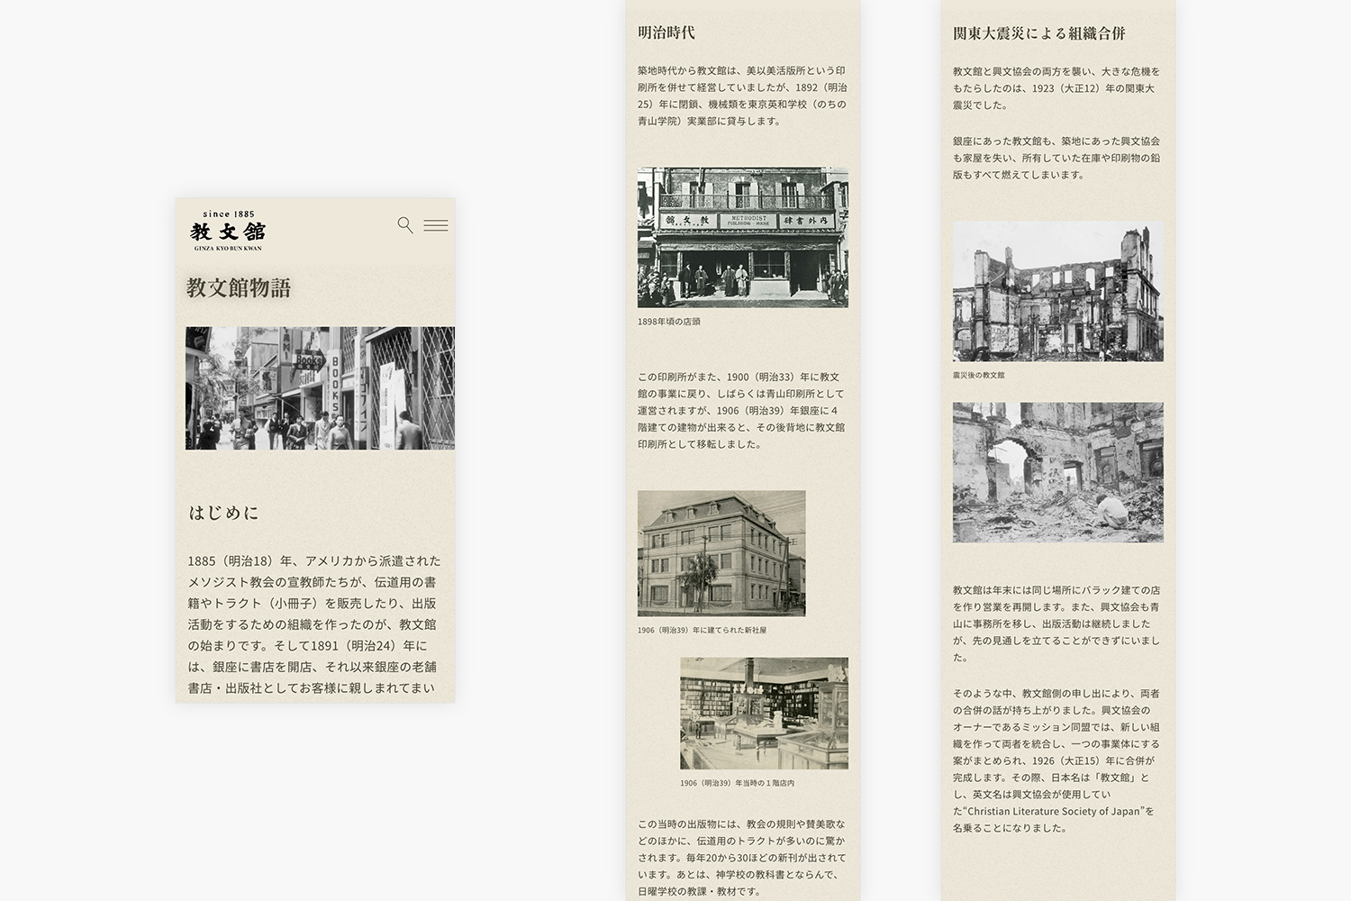The height and width of the screenshot is (901, 1351).
Task: View the 1906 new building photo
Action: tap(721, 553)
